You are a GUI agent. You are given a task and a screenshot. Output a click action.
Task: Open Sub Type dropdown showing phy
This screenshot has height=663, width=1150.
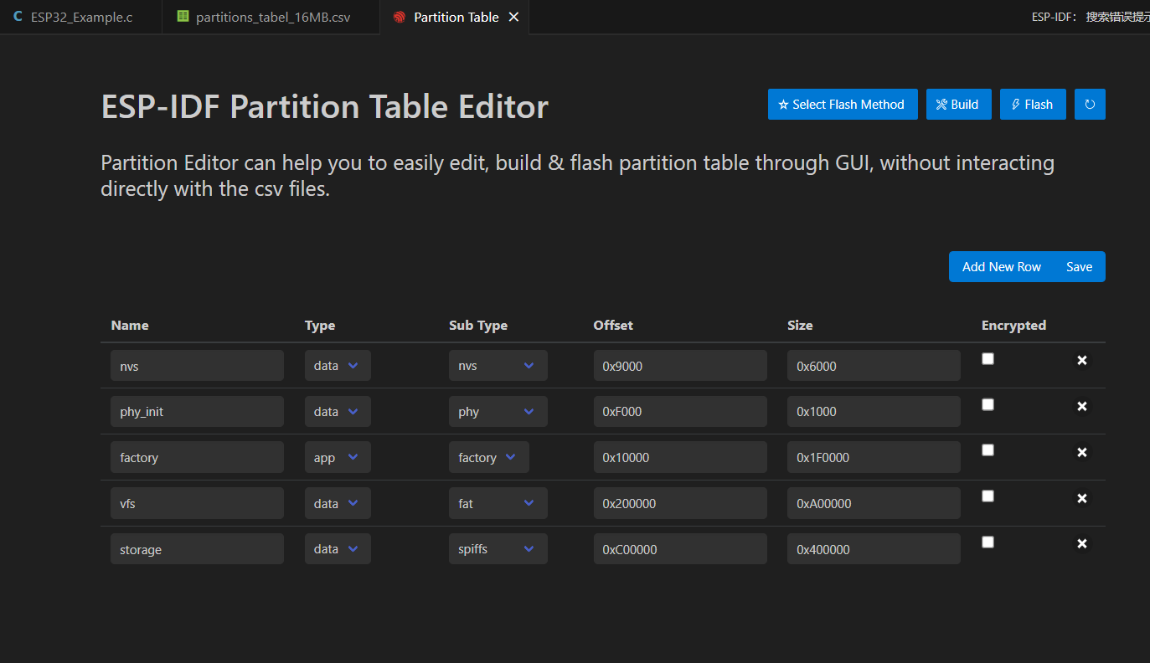pos(498,412)
